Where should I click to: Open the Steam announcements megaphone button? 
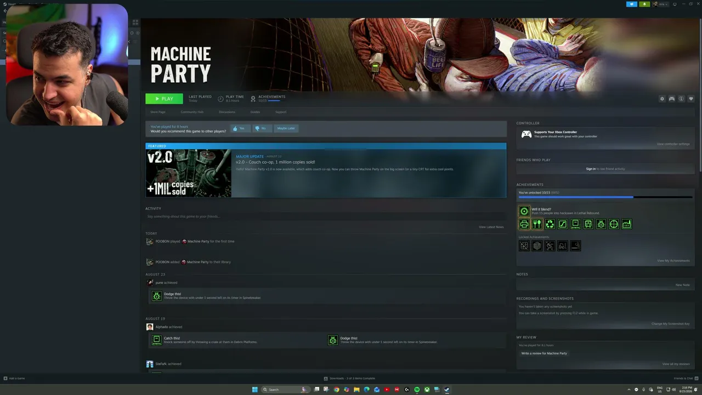click(632, 4)
